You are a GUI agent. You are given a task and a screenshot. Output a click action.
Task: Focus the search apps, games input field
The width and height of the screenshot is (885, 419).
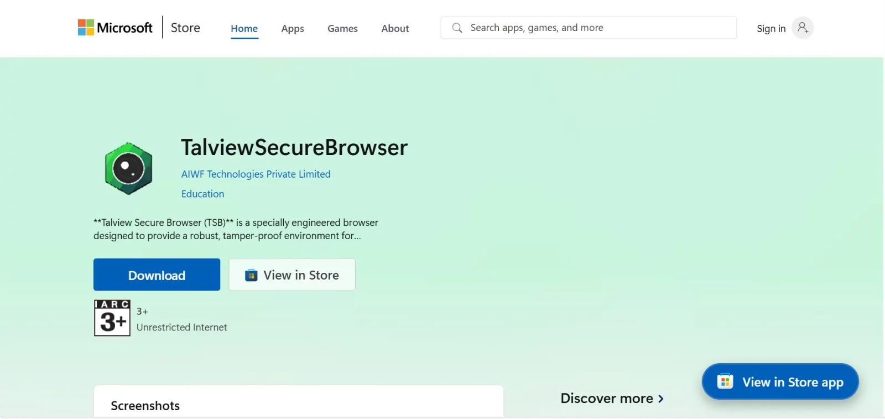[589, 28]
